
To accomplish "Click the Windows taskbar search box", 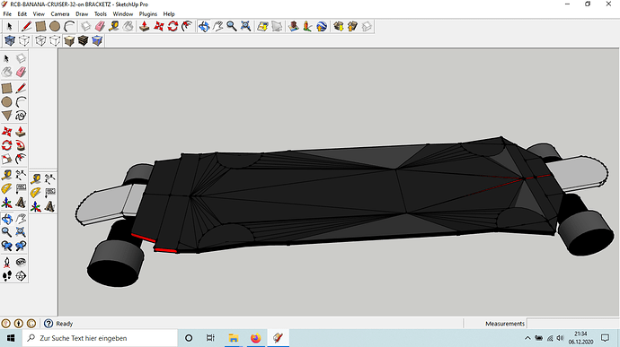I will tap(100, 338).
